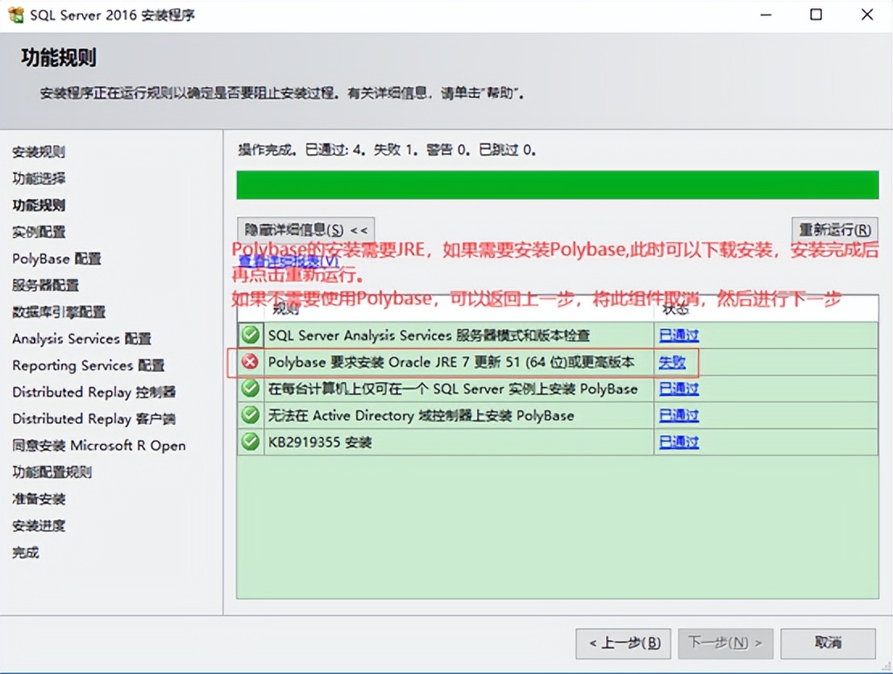Click the green rule-check progress bar

[558, 185]
